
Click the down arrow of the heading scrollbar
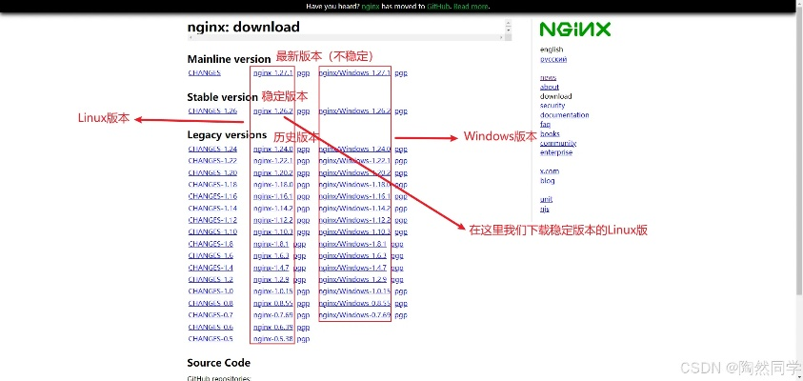[510, 30]
